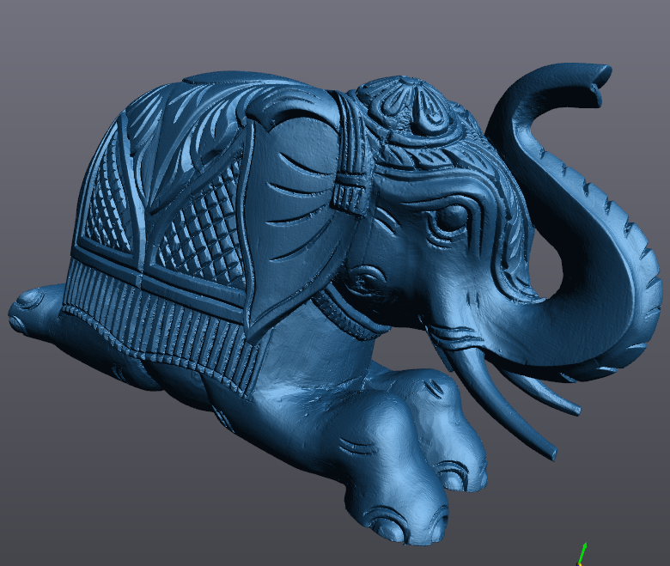Click the green axis gizmo in corner
The height and width of the screenshot is (566, 670).
click(x=583, y=551)
